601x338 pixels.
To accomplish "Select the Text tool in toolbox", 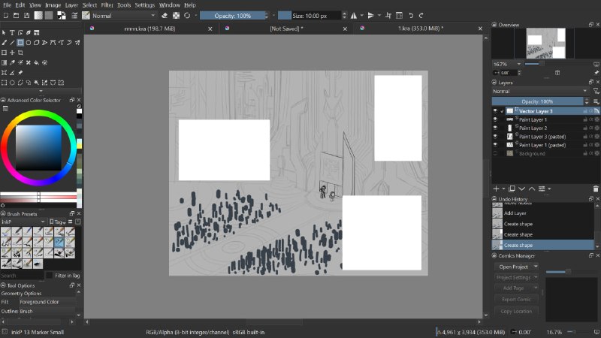I will [12, 32].
